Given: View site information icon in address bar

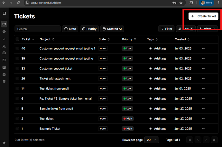Looking at the screenshot, I should [27, 3].
